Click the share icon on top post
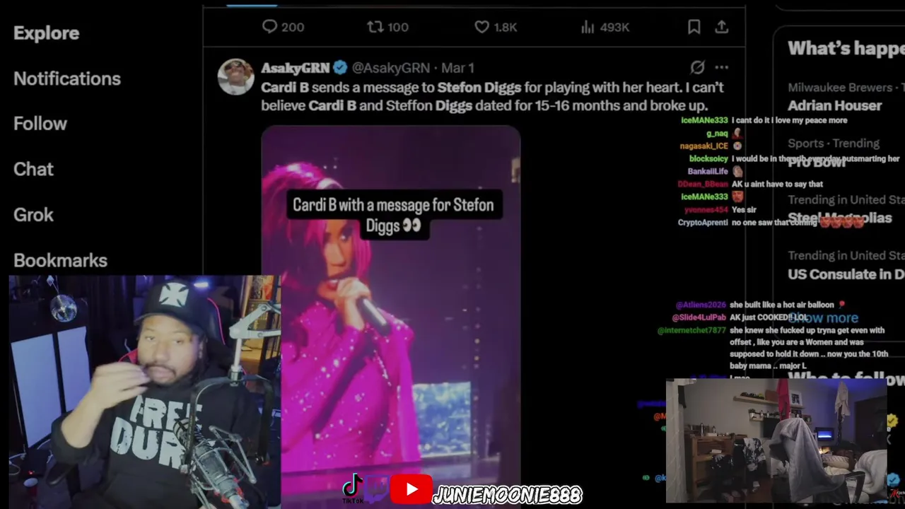 [x=721, y=27]
